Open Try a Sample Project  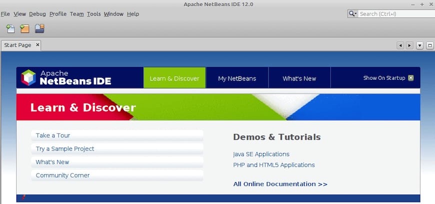[x=117, y=149]
